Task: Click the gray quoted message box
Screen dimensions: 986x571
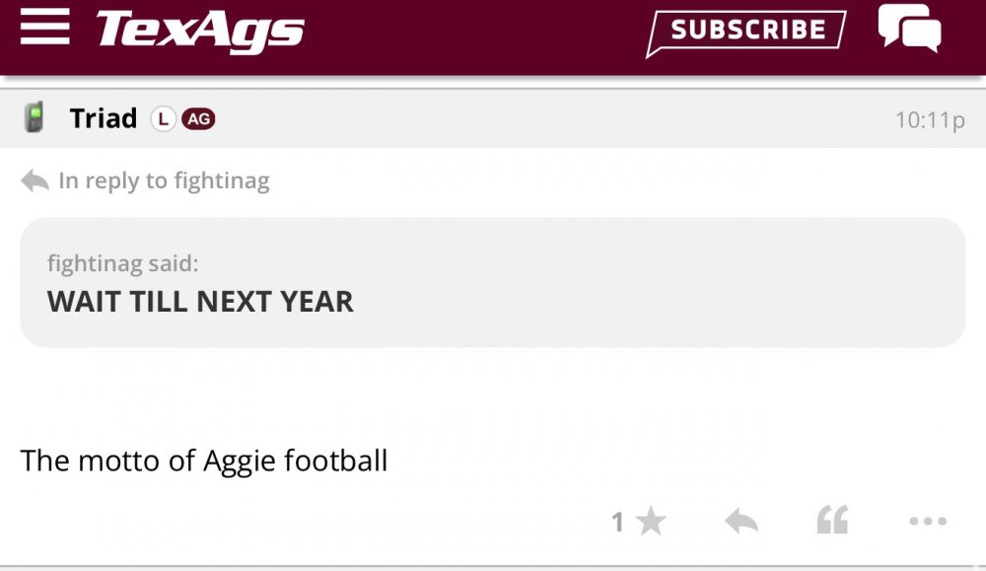Action: click(x=641, y=286)
